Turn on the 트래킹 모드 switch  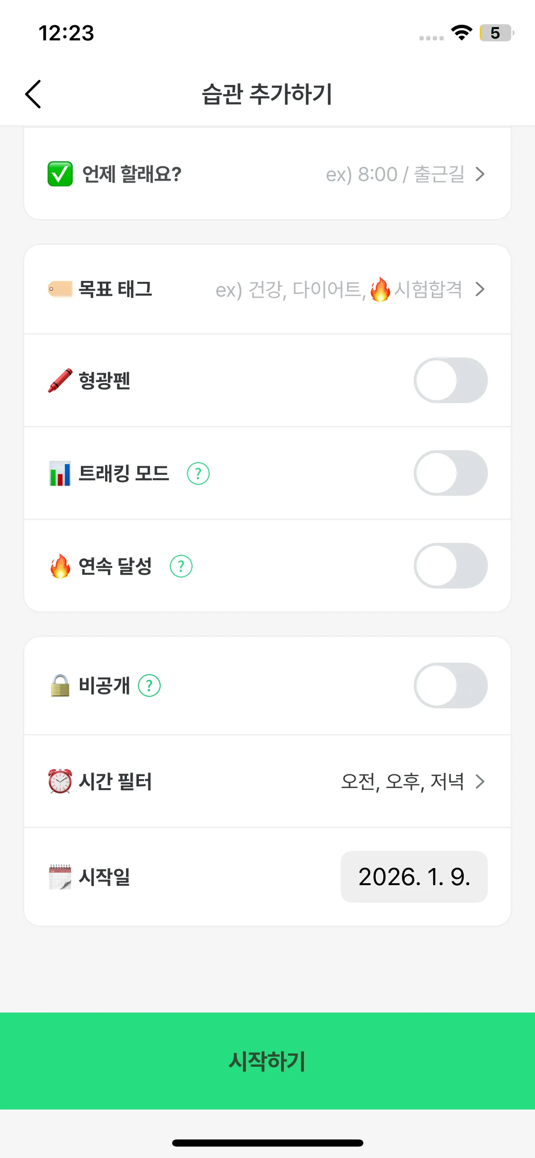tap(450, 473)
